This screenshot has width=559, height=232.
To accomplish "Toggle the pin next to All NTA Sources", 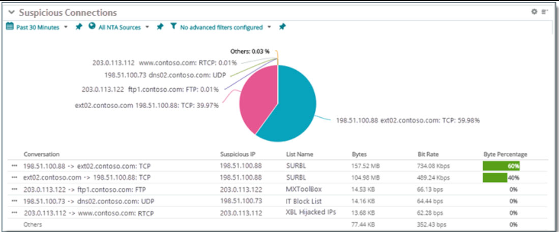I will (x=160, y=27).
